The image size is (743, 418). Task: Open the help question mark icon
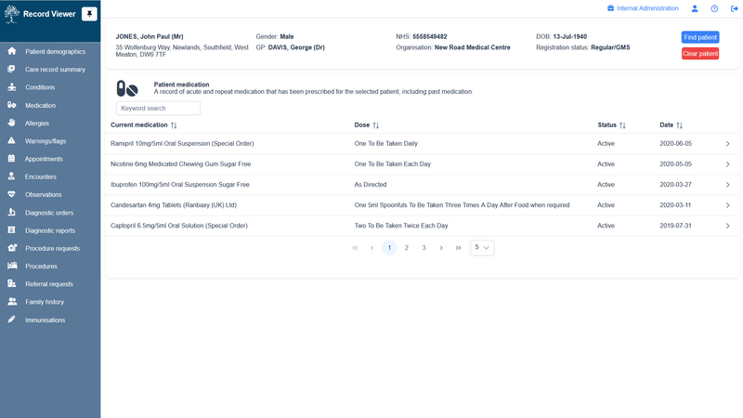tap(714, 8)
